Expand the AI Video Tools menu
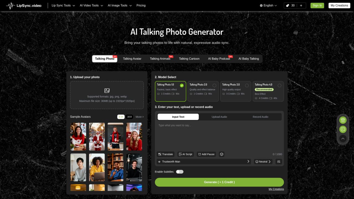The width and height of the screenshot is (354, 199). click(x=91, y=6)
